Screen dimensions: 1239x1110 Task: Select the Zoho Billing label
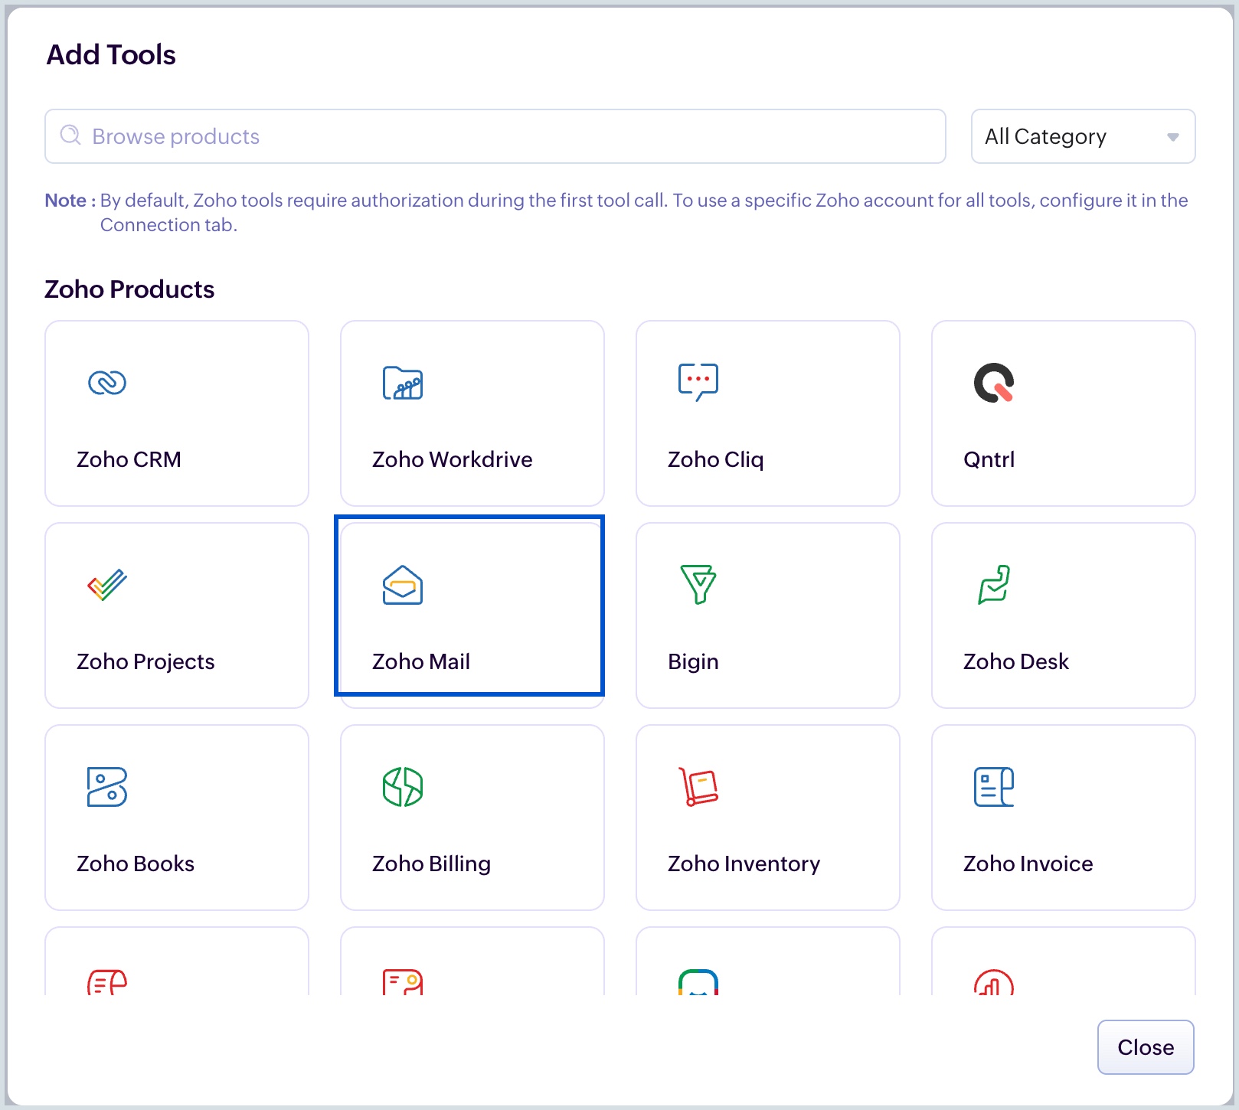click(x=431, y=864)
